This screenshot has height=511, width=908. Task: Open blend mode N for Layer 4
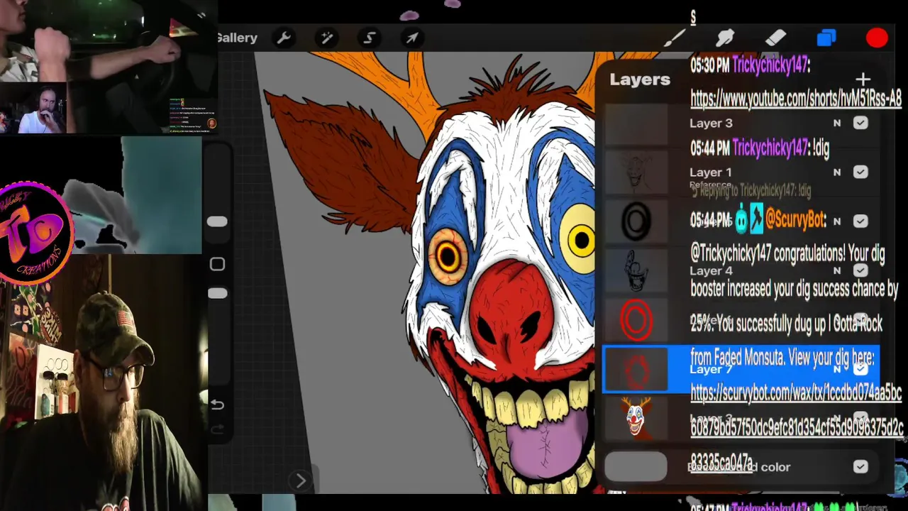(837, 270)
